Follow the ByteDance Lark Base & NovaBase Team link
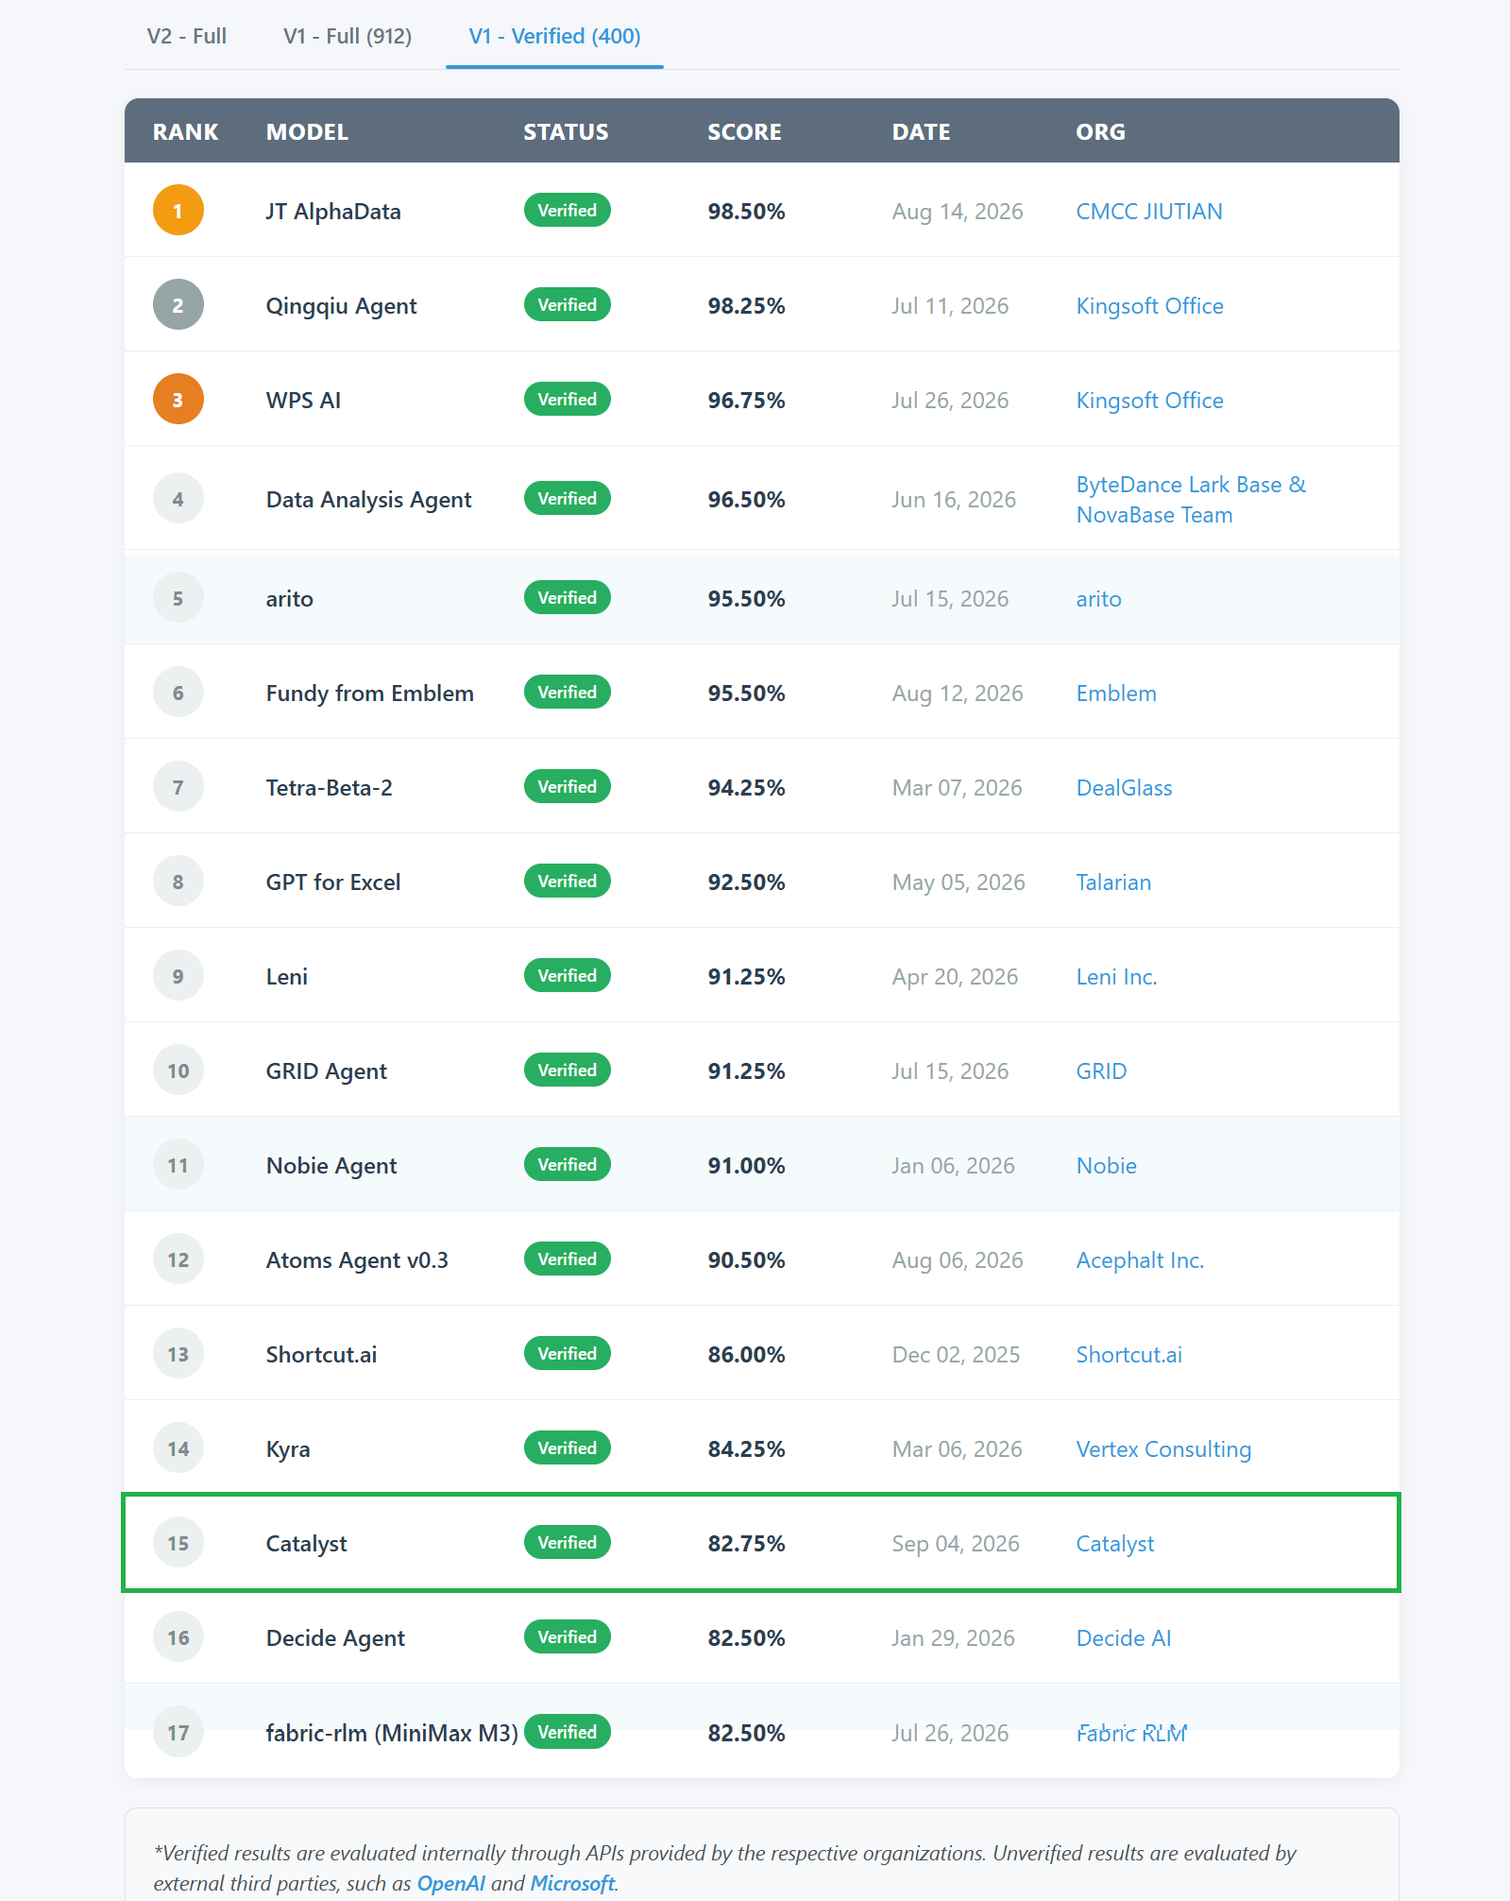The width and height of the screenshot is (1510, 1901). [x=1192, y=500]
